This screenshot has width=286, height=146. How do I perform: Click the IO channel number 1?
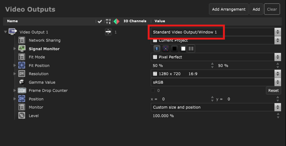click(116, 32)
